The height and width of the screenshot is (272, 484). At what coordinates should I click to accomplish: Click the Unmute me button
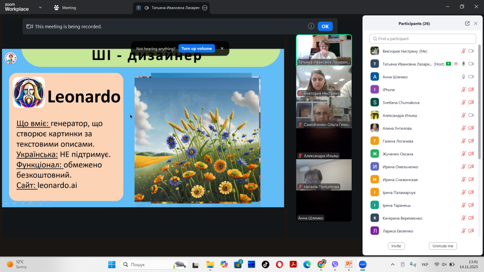(443, 246)
